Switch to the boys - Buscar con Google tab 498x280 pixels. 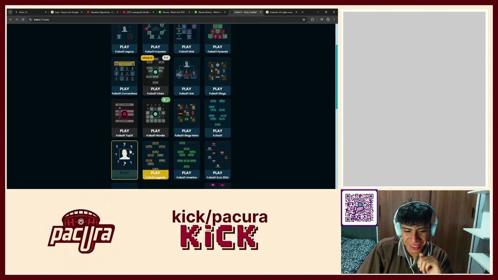(67, 12)
